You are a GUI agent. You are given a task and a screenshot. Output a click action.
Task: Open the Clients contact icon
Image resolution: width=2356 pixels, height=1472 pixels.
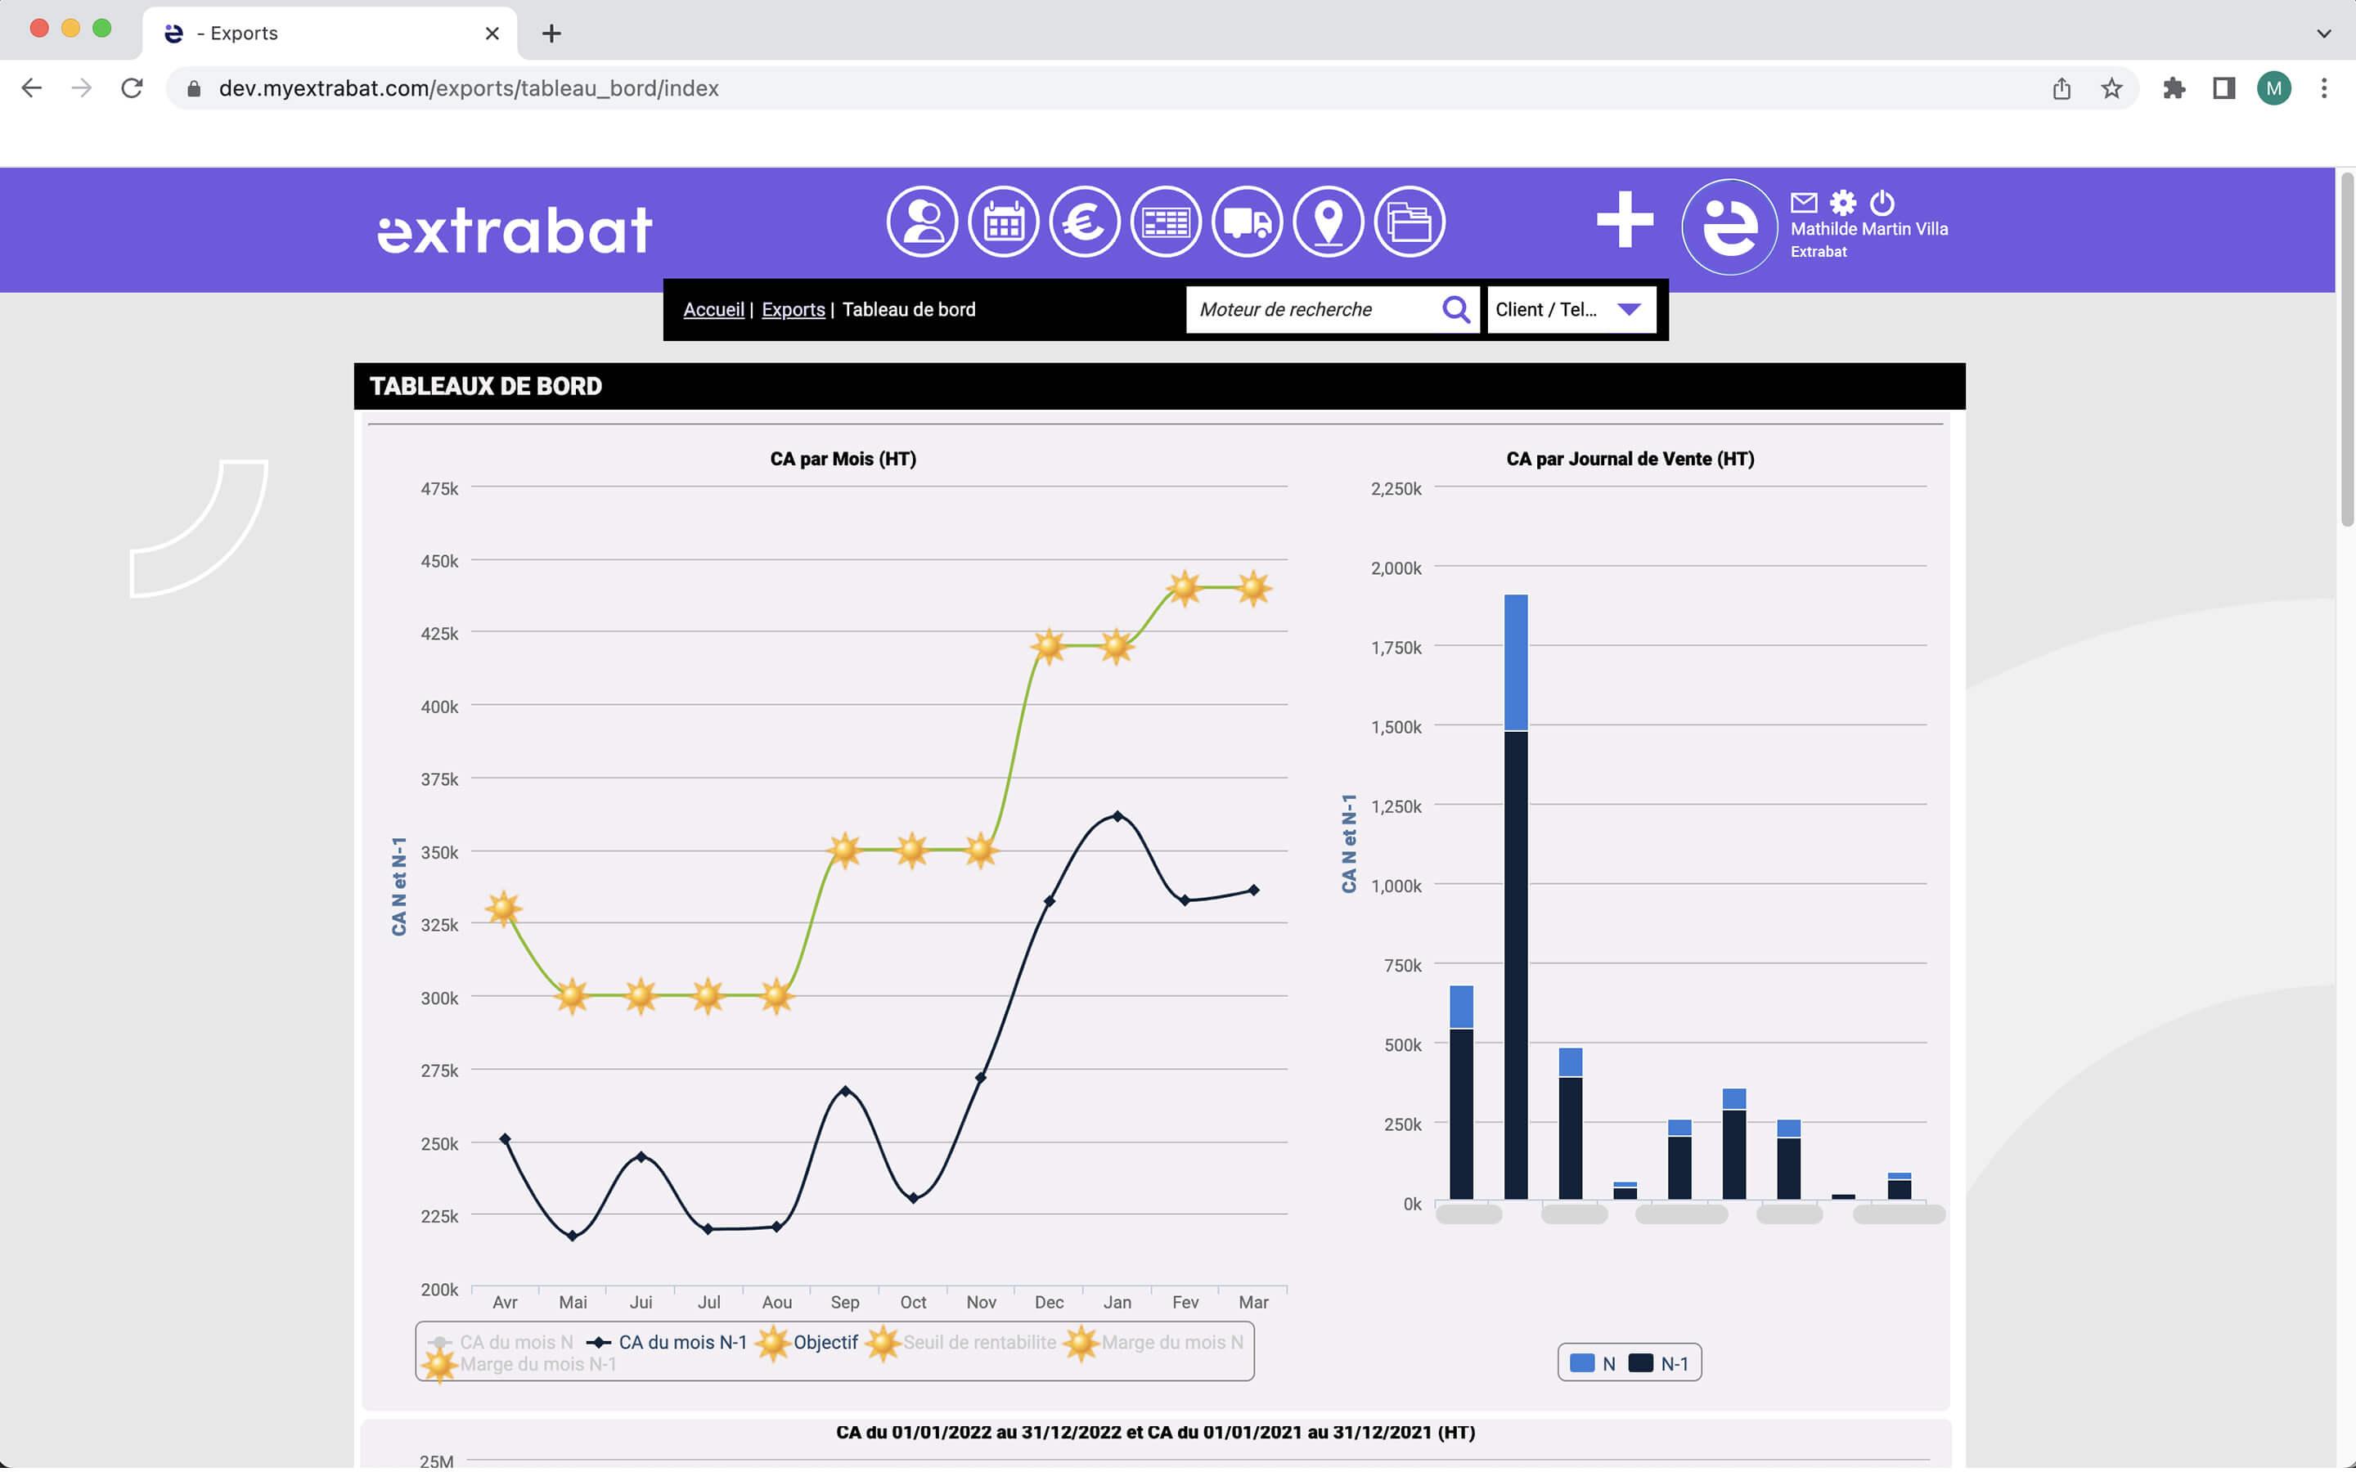pos(921,222)
